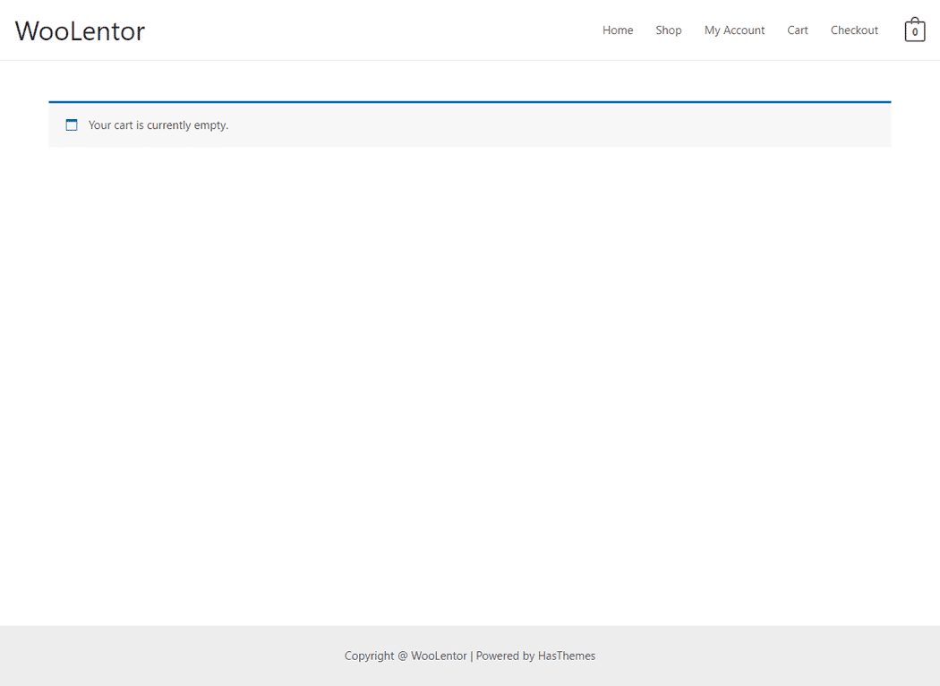The image size is (940, 686).
Task: Click the 'Your cart is currently empty.' text
Action: [x=158, y=125]
